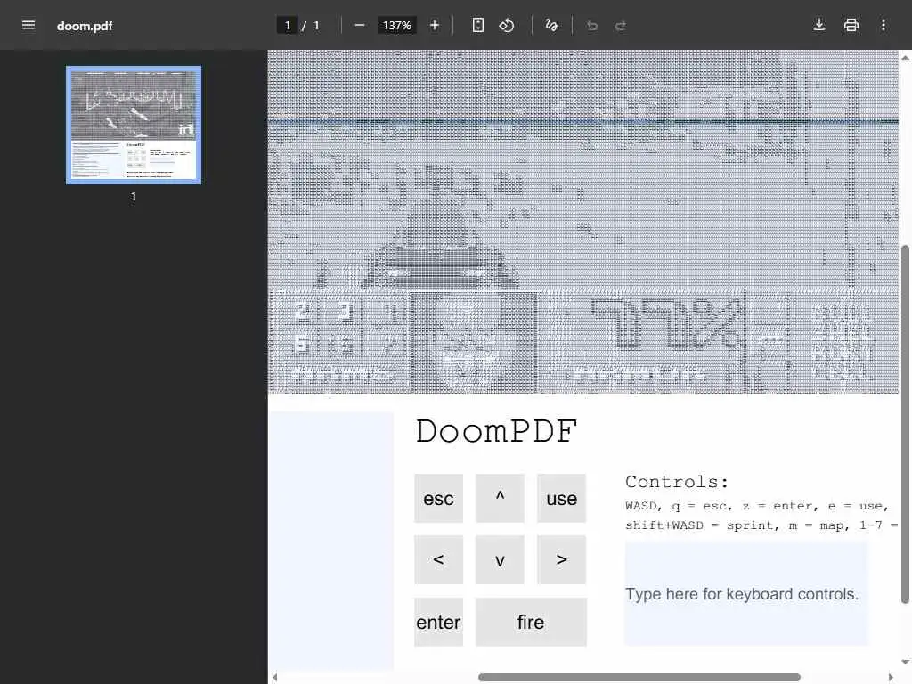912x684 pixels.
Task: Click the DoomPDF heading text
Action: point(496,432)
